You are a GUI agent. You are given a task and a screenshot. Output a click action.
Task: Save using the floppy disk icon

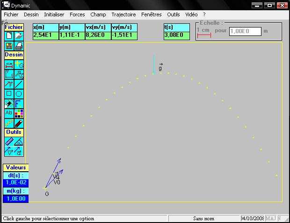(x=9, y=46)
